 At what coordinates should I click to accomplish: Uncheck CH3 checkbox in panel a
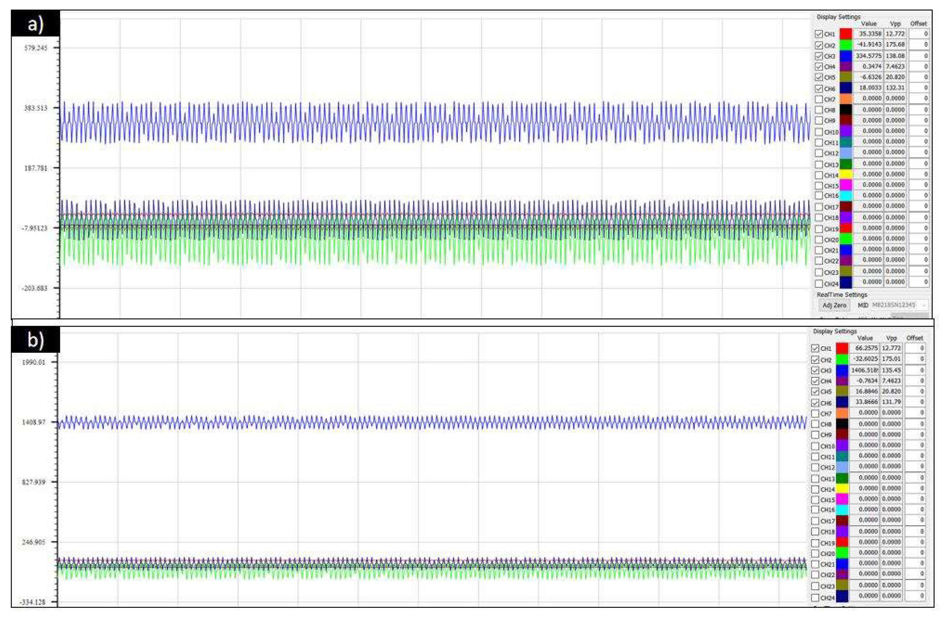click(819, 56)
